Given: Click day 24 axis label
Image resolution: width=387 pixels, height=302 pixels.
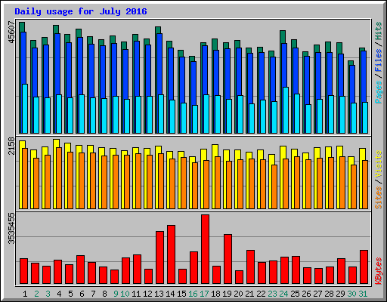Looking at the screenshot, I should point(283,294).
